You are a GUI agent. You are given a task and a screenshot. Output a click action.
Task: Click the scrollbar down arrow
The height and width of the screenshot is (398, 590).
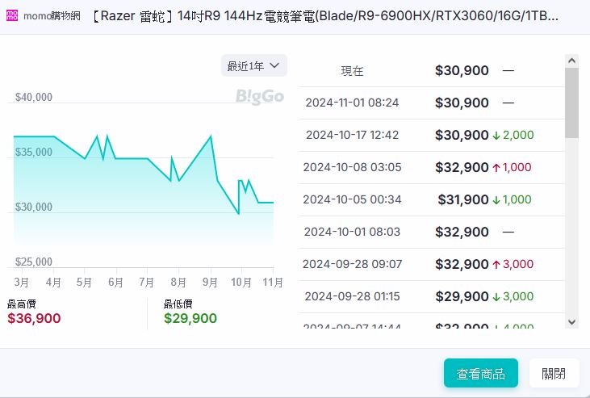pyautogui.click(x=571, y=322)
